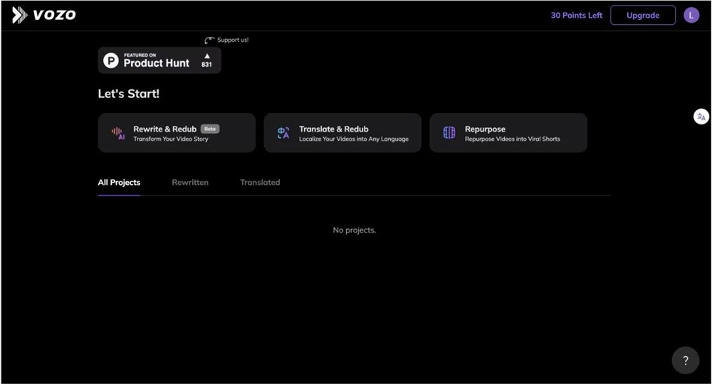The image size is (712, 384).
Task: Open the user avatar L menu
Action: coord(691,16)
